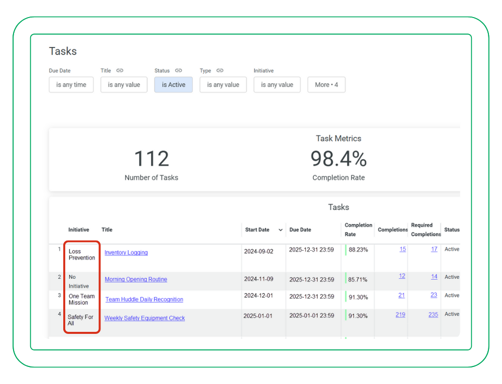Click required completions value 14

(434, 277)
